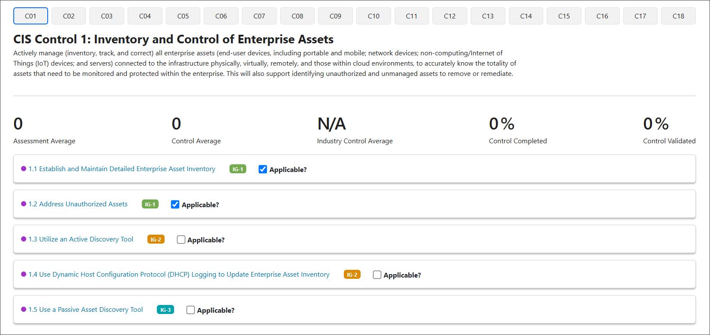Switch to the C12 tab

point(450,16)
